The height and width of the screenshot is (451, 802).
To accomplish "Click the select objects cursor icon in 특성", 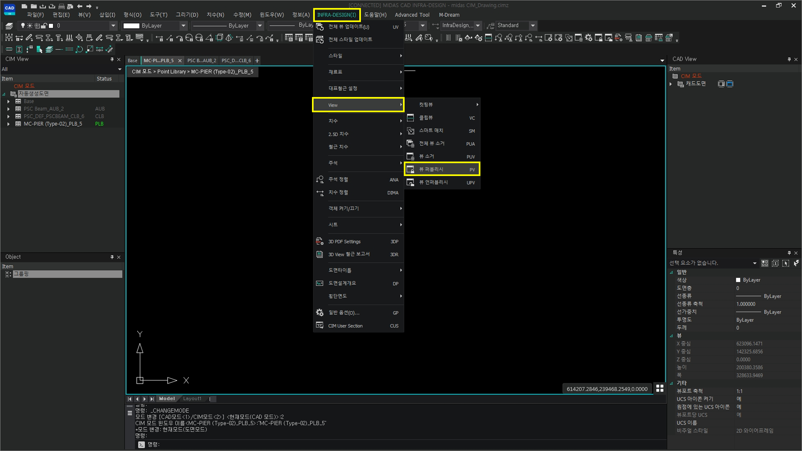I will coord(786,263).
